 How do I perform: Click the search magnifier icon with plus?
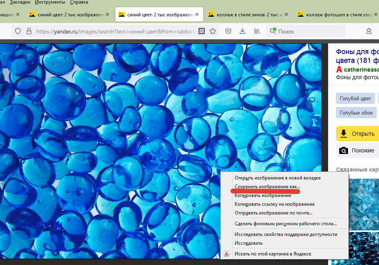(273, 31)
